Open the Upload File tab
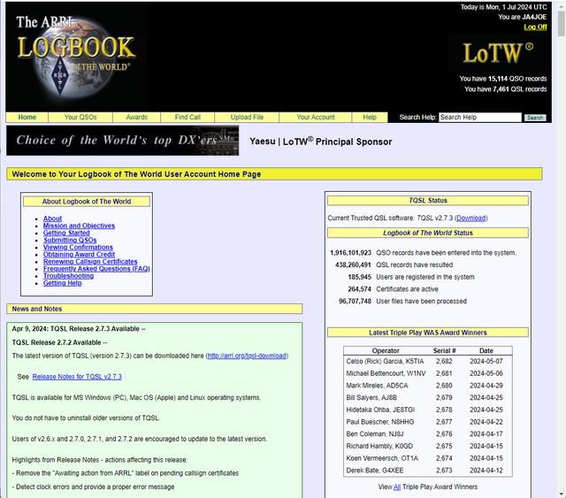Viewport: 566px width, 498px height. point(247,118)
